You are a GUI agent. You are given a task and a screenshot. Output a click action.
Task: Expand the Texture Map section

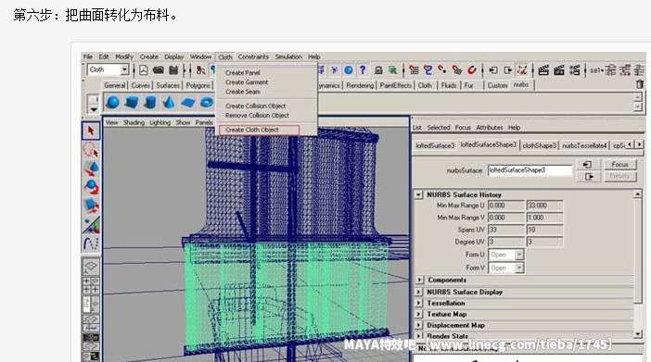[x=419, y=314]
